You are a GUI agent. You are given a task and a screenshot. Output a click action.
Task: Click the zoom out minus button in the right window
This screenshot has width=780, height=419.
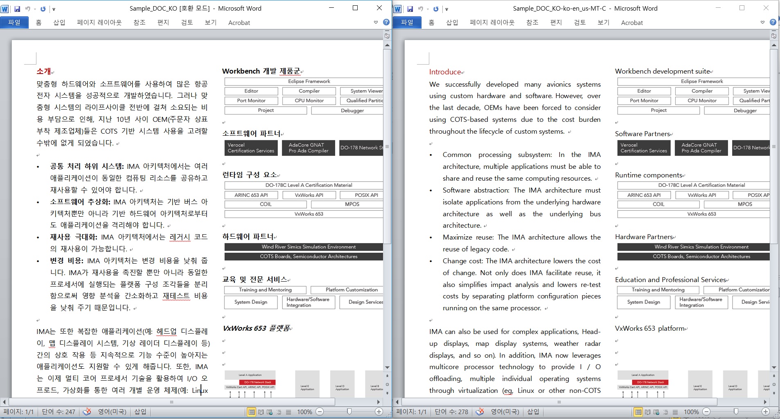click(x=707, y=412)
